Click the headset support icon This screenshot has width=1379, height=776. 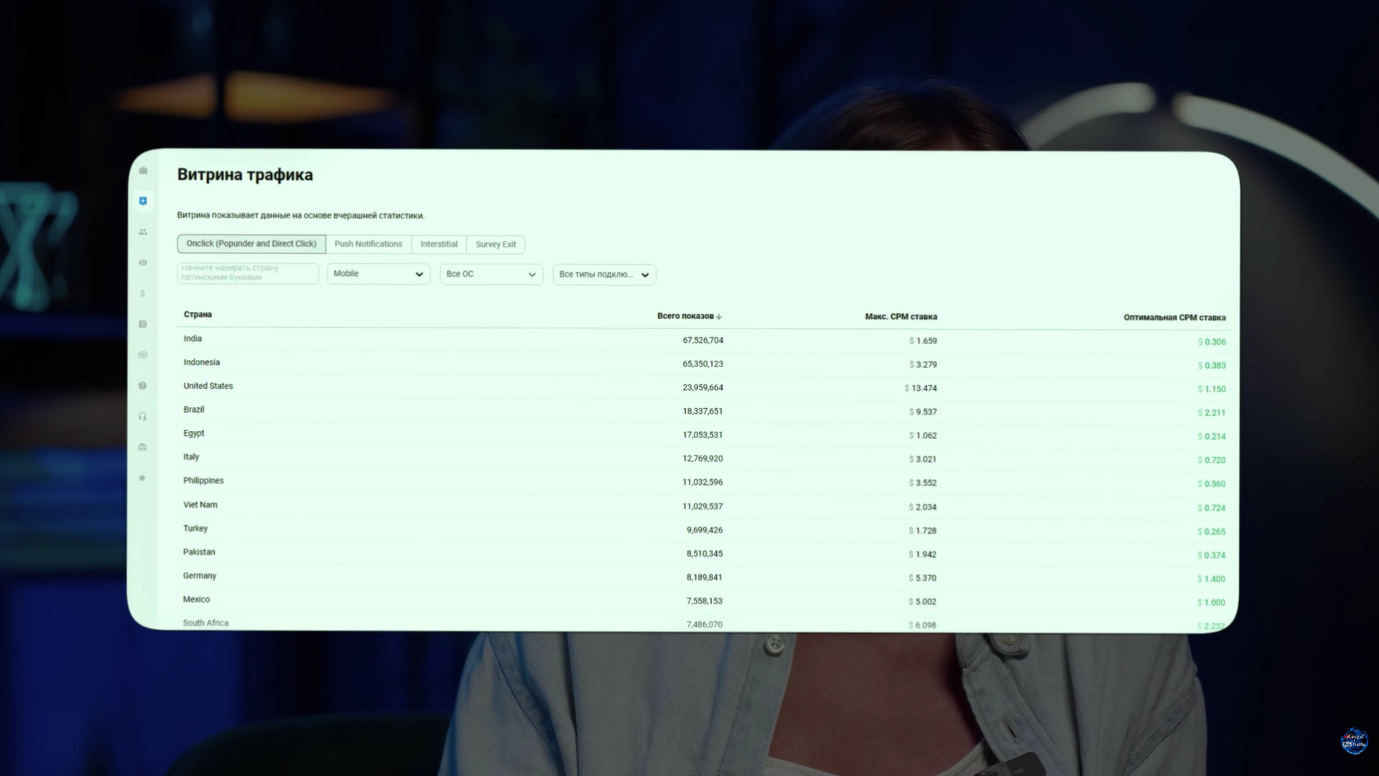click(x=143, y=417)
